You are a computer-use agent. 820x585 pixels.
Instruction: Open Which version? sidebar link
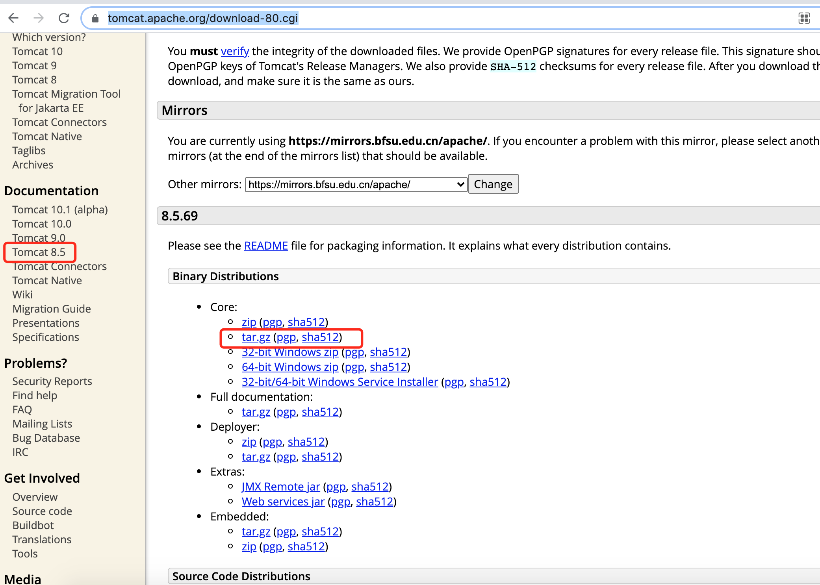click(49, 37)
